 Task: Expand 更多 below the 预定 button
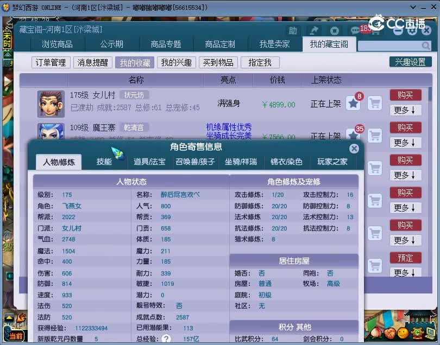[x=405, y=272]
